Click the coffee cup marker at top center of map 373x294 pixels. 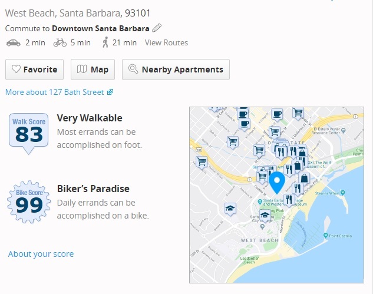tap(277, 115)
